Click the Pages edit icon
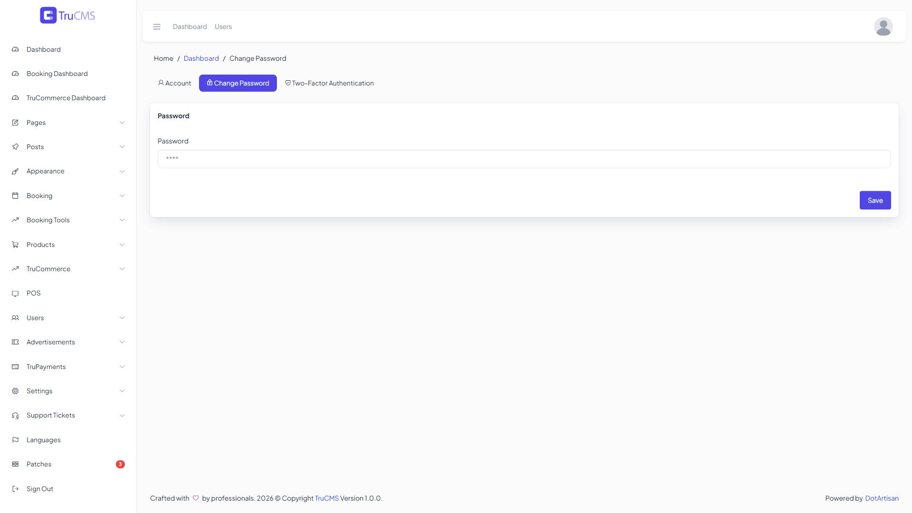The width and height of the screenshot is (912, 513). click(x=15, y=123)
